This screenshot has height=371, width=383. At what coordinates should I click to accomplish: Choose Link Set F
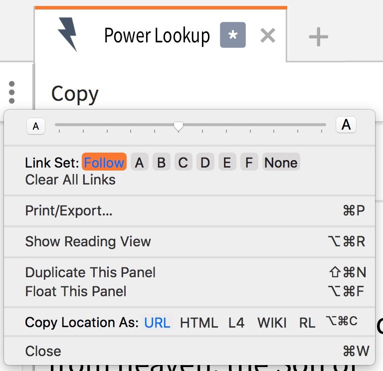click(249, 162)
